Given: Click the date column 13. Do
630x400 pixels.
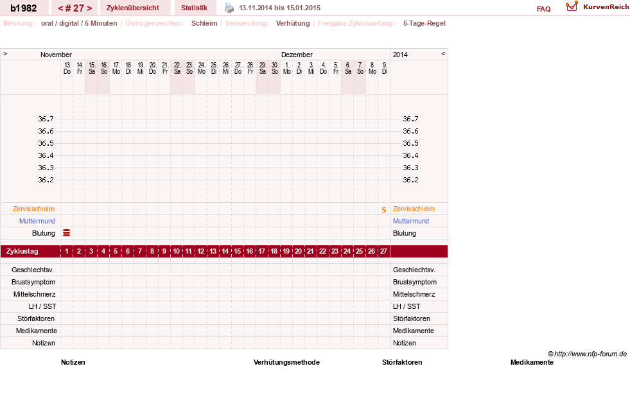Looking at the screenshot, I should (67, 68).
